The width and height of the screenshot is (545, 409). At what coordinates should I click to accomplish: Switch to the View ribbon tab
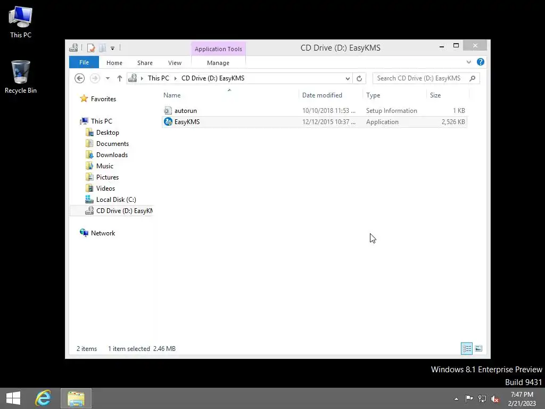(x=175, y=63)
